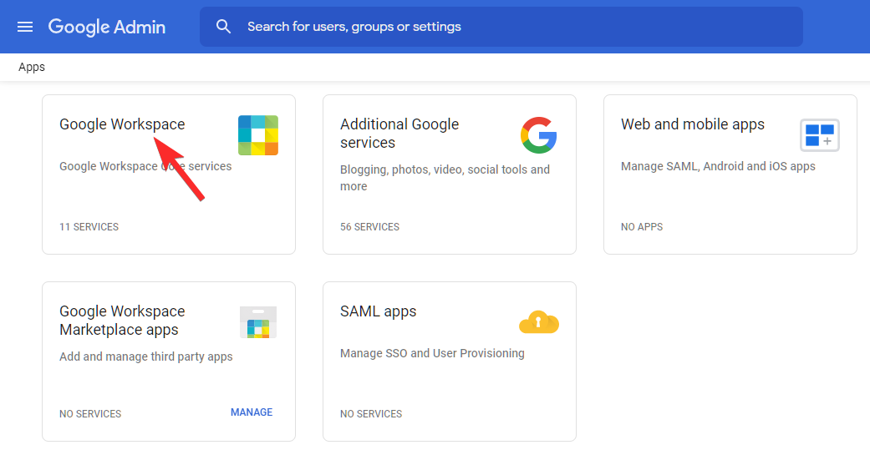Screen dimensions: 870x450
Task: Open Web and mobile apps card title
Action: coord(693,124)
